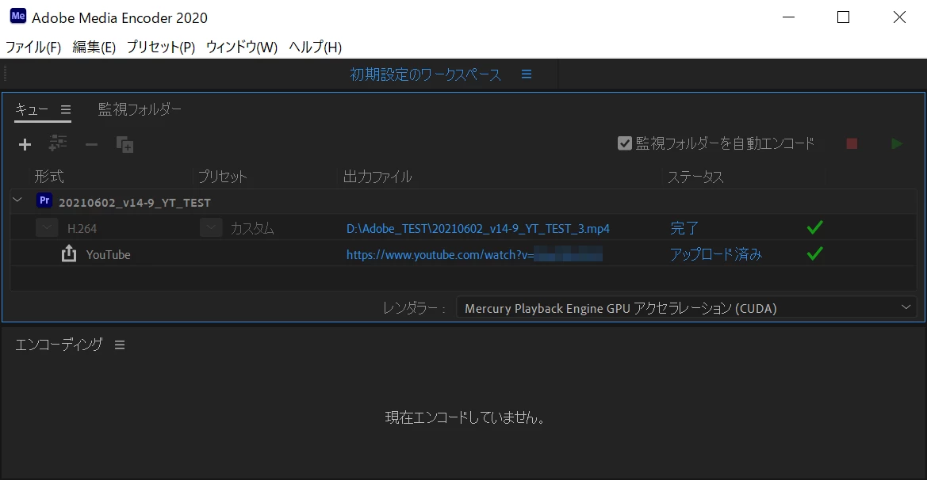
Task: Click the 初期設定のワークスペース workspace label
Action: click(x=425, y=74)
